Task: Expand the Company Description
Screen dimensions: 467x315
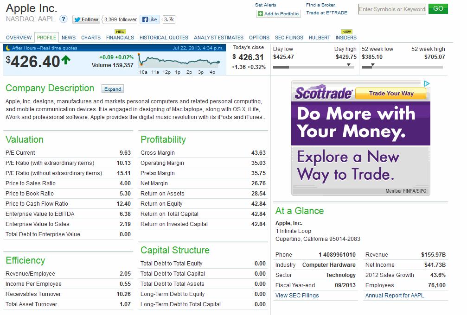Action: coord(113,89)
